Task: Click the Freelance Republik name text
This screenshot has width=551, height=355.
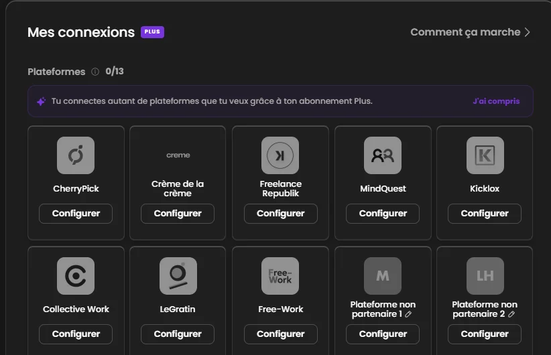Action: point(280,189)
